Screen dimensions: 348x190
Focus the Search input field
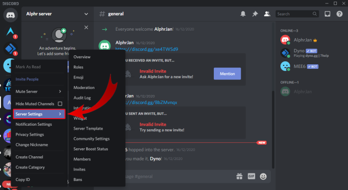coord(297,14)
